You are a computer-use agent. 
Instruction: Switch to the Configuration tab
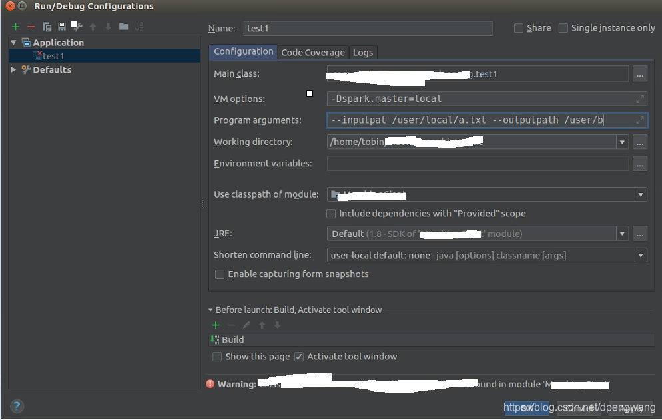coord(243,51)
